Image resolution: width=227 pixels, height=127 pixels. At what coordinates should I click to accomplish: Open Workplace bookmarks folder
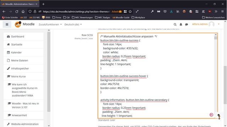tap(138, 17)
